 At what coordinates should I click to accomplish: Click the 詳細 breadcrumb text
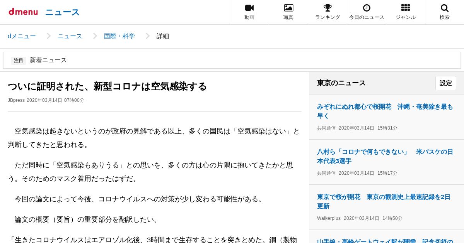pyautogui.click(x=163, y=36)
